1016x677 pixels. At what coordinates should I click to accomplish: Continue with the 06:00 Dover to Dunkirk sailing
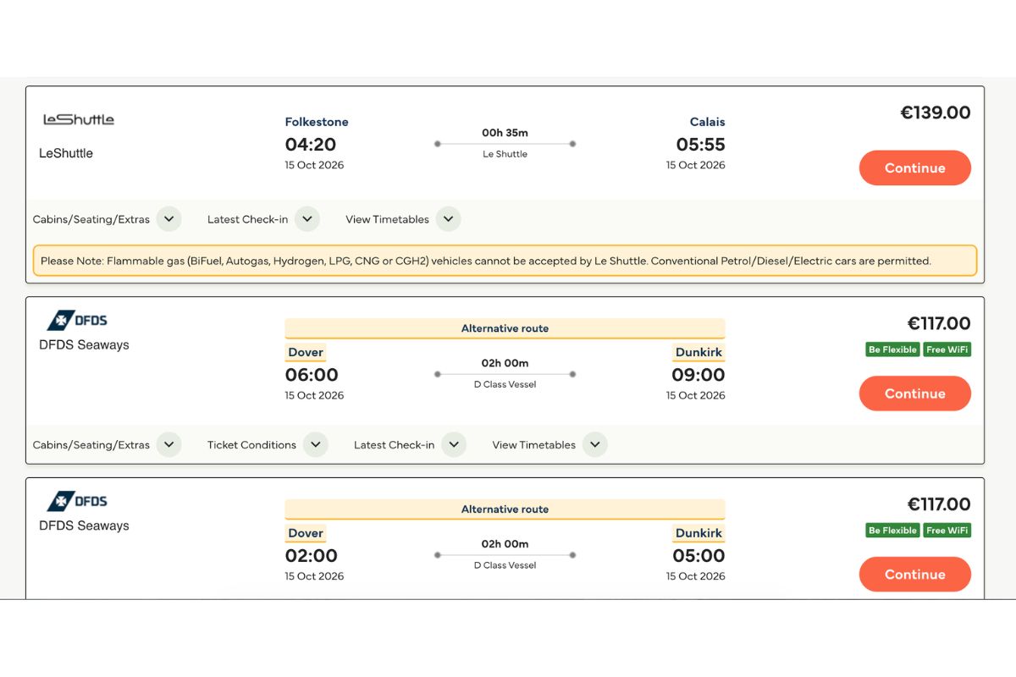tap(914, 394)
